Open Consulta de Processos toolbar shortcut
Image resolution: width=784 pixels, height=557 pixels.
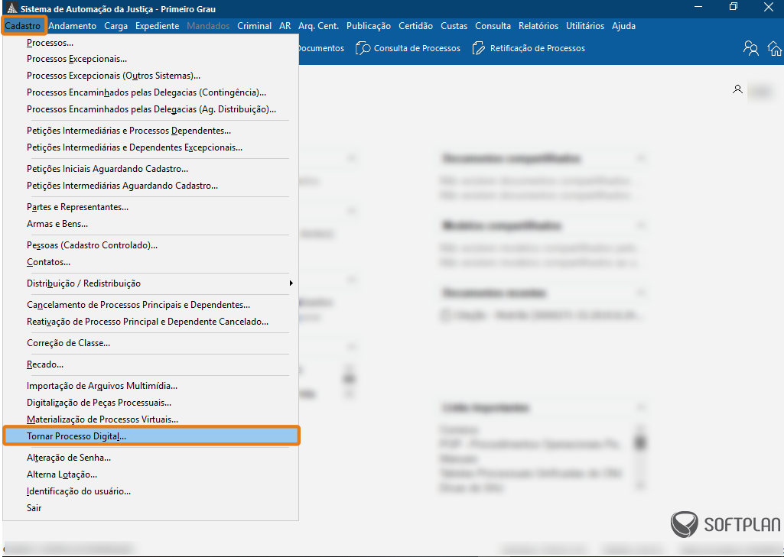408,48
